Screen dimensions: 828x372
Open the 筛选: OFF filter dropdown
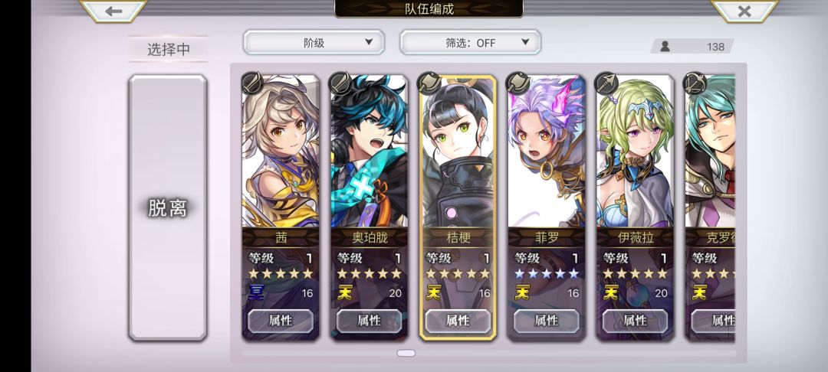470,43
